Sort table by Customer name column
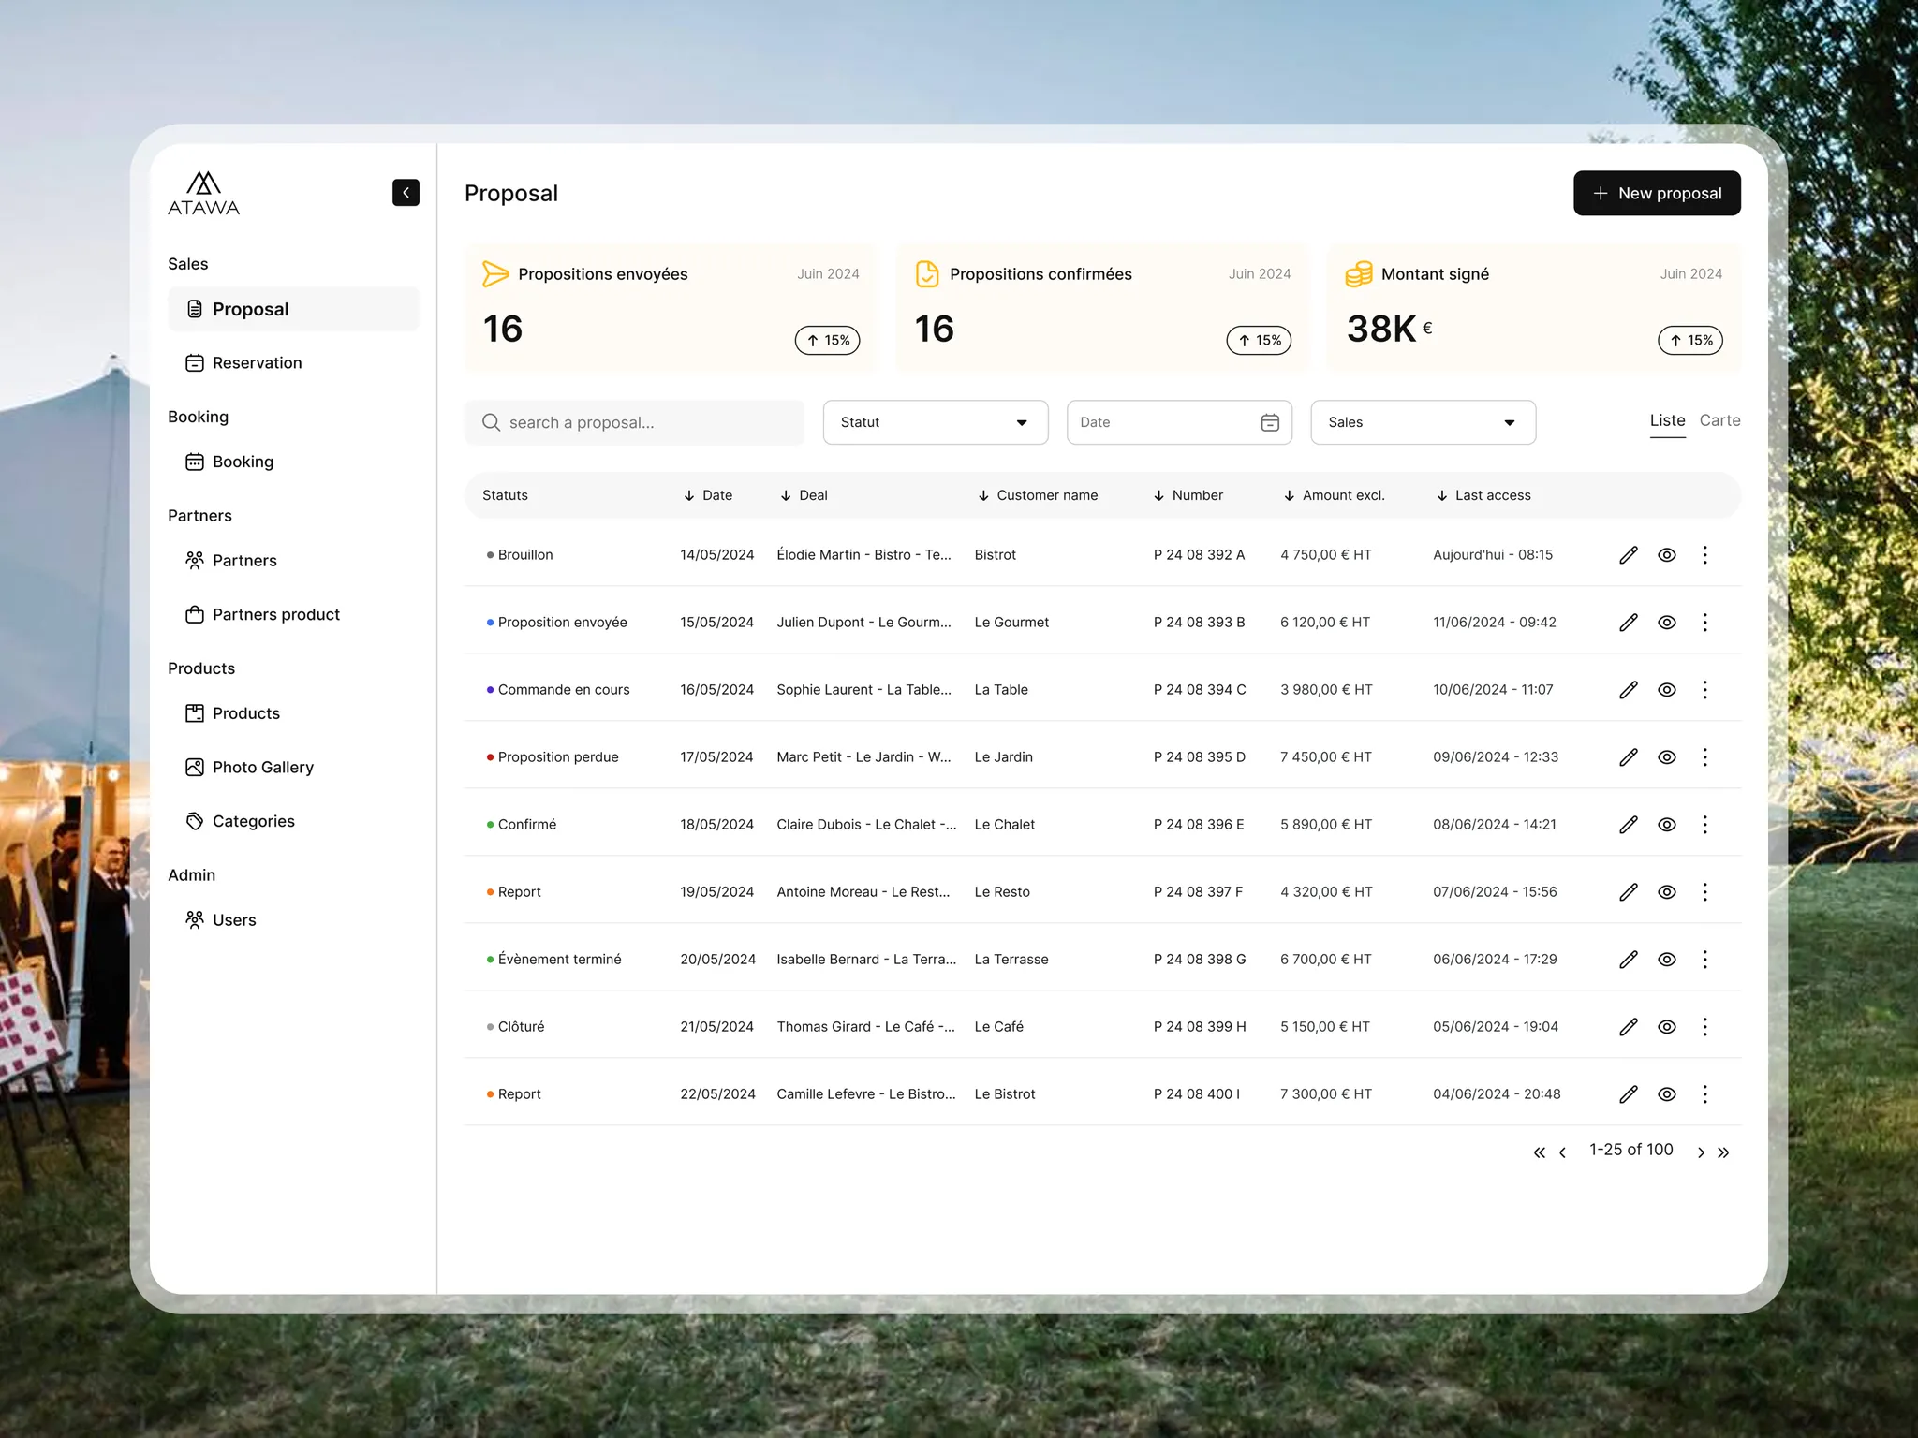The height and width of the screenshot is (1438, 1918). [x=1038, y=495]
